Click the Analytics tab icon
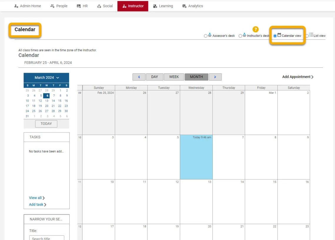Screen dimensions: 335x240 [184, 6]
